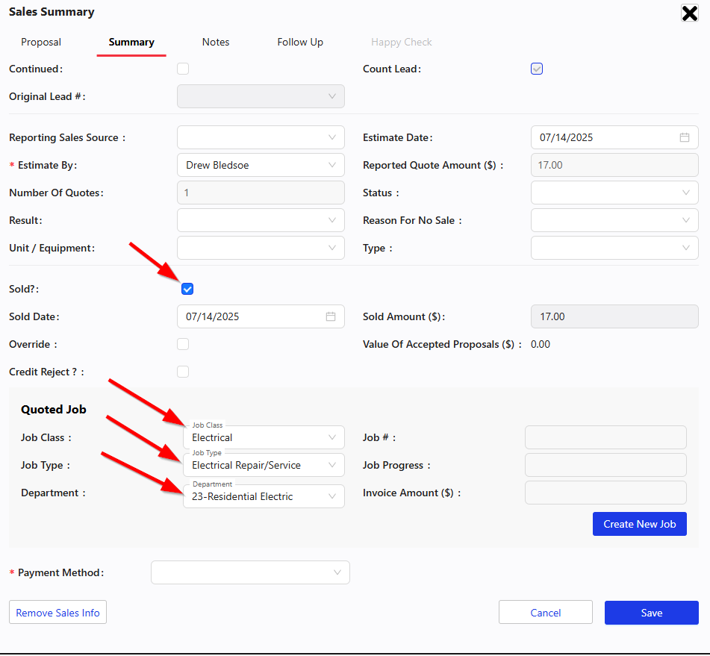This screenshot has height=656, width=710.
Task: Click the Sold Date input field
Action: [x=261, y=316]
